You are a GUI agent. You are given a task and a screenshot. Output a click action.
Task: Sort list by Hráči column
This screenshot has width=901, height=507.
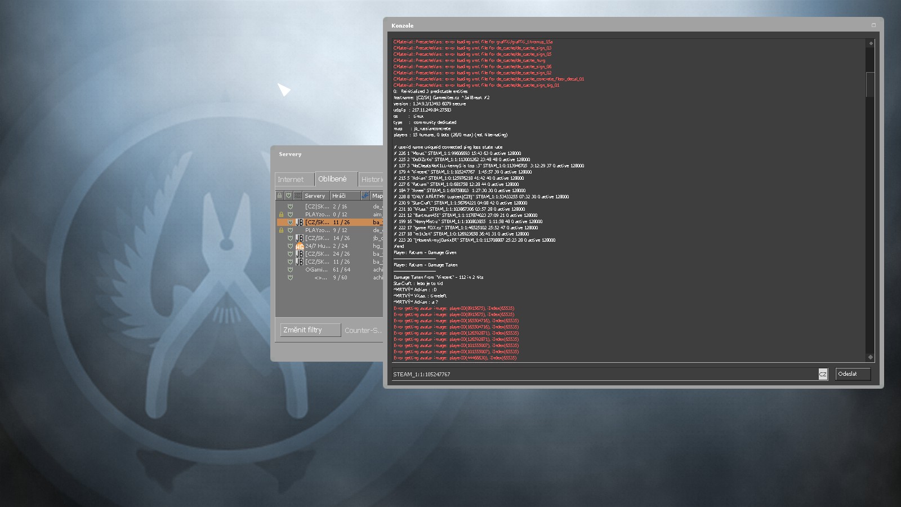(x=345, y=195)
